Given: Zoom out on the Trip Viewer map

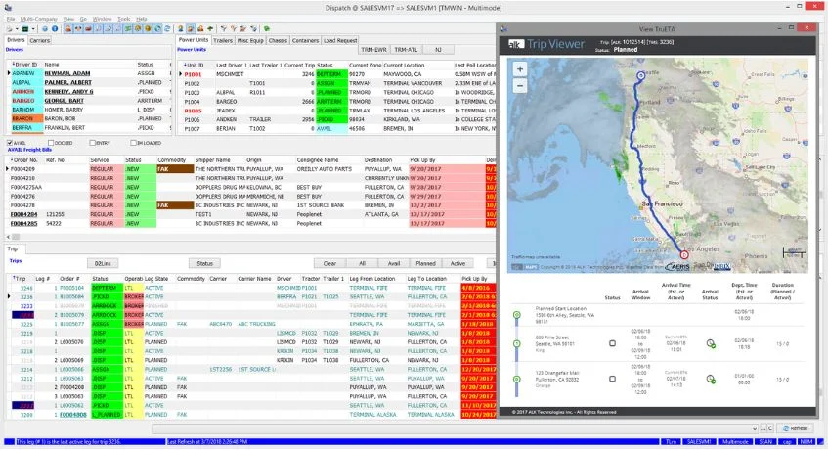Looking at the screenshot, I should (x=520, y=85).
